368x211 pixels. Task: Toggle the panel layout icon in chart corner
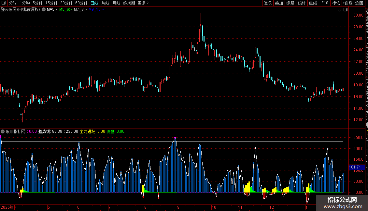(346, 10)
